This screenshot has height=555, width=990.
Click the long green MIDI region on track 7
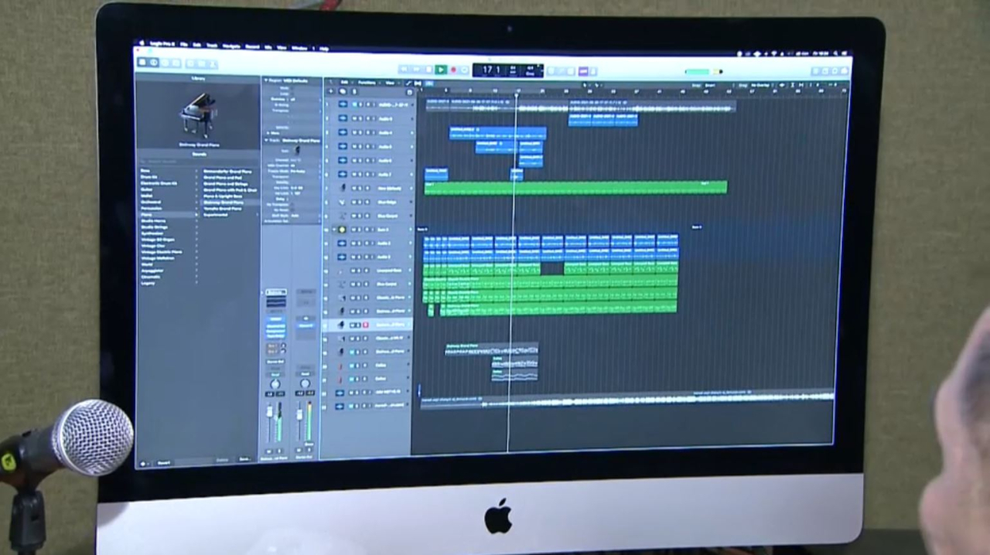pyautogui.click(x=576, y=188)
